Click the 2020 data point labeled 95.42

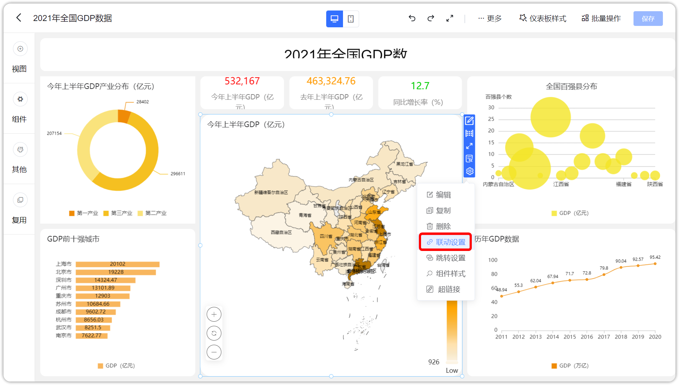coord(655,264)
